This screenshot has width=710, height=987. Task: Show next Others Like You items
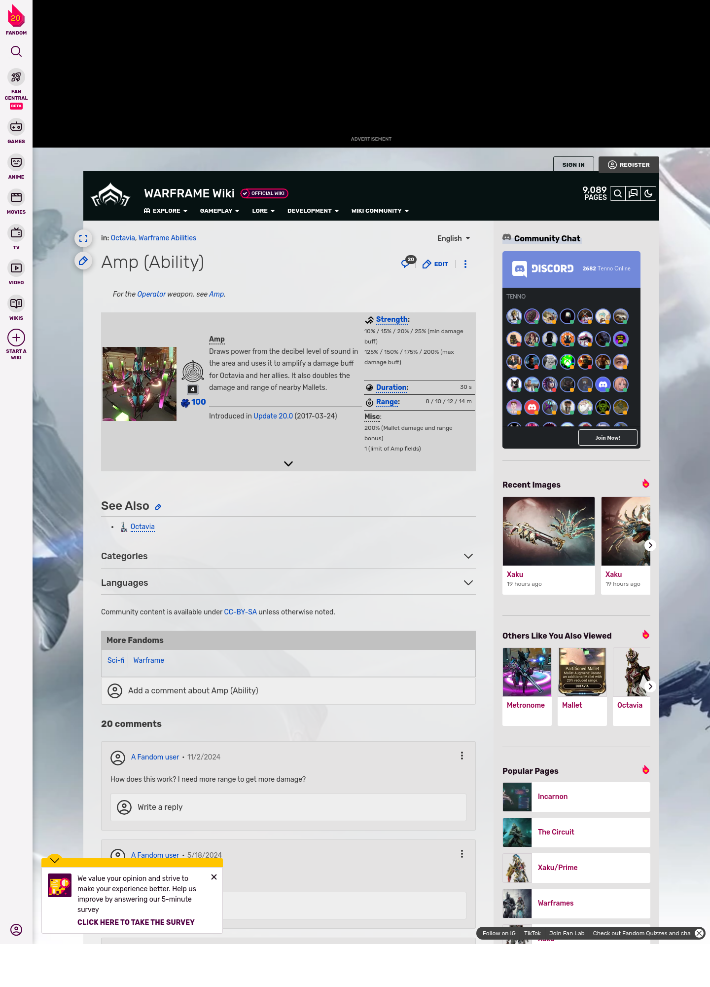click(650, 686)
